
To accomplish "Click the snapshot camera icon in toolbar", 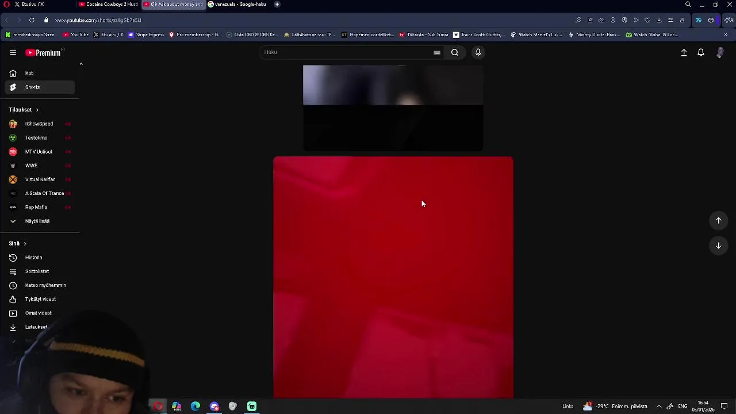I will (x=601, y=20).
